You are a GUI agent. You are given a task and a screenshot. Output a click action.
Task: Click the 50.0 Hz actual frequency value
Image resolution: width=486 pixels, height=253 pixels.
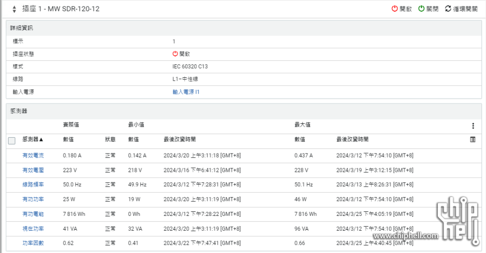pos(72,185)
